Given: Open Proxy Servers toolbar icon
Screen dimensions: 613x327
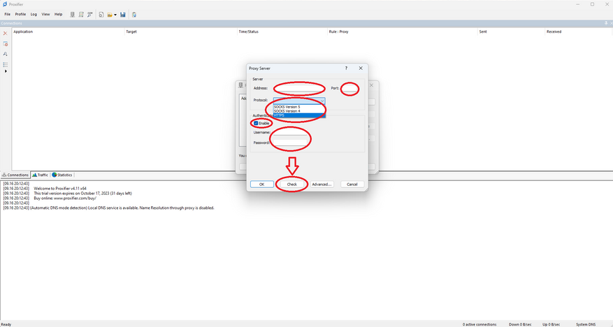Looking at the screenshot, I should pyautogui.click(x=72, y=15).
